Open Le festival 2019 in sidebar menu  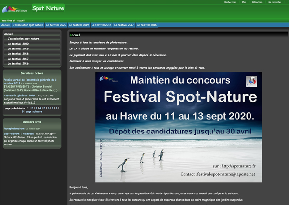click(x=32, y=48)
